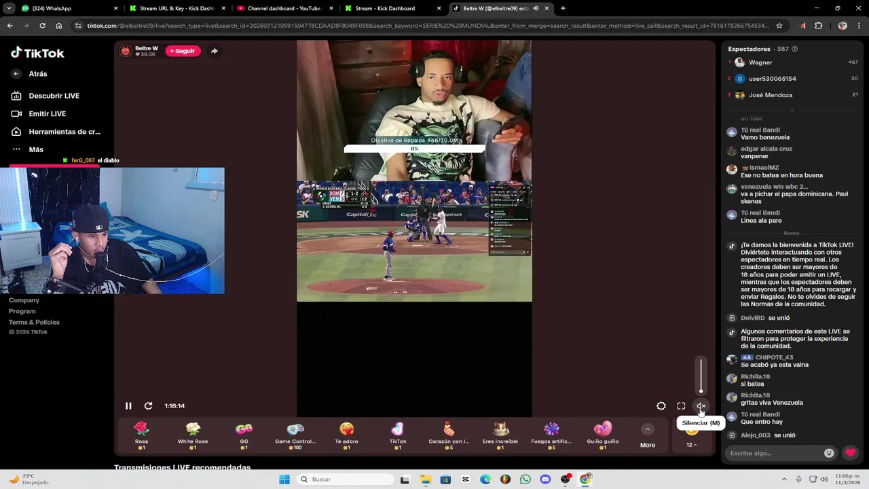The width and height of the screenshot is (869, 489).
Task: Bookmark this page with star icon
Action: tap(779, 26)
